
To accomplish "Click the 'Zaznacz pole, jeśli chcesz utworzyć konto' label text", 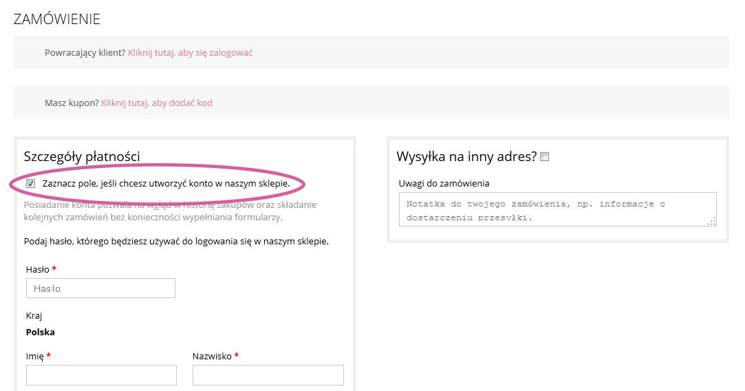I will coord(166,184).
